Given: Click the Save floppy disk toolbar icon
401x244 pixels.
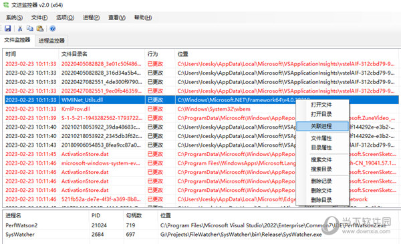Looking at the screenshot, I should pyautogui.click(x=7, y=28).
